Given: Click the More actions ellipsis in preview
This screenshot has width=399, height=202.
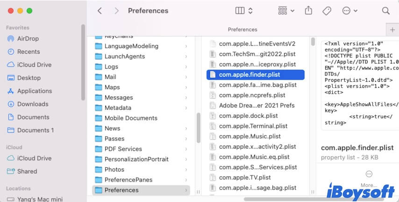Looking at the screenshot, I should pyautogui.click(x=369, y=174).
